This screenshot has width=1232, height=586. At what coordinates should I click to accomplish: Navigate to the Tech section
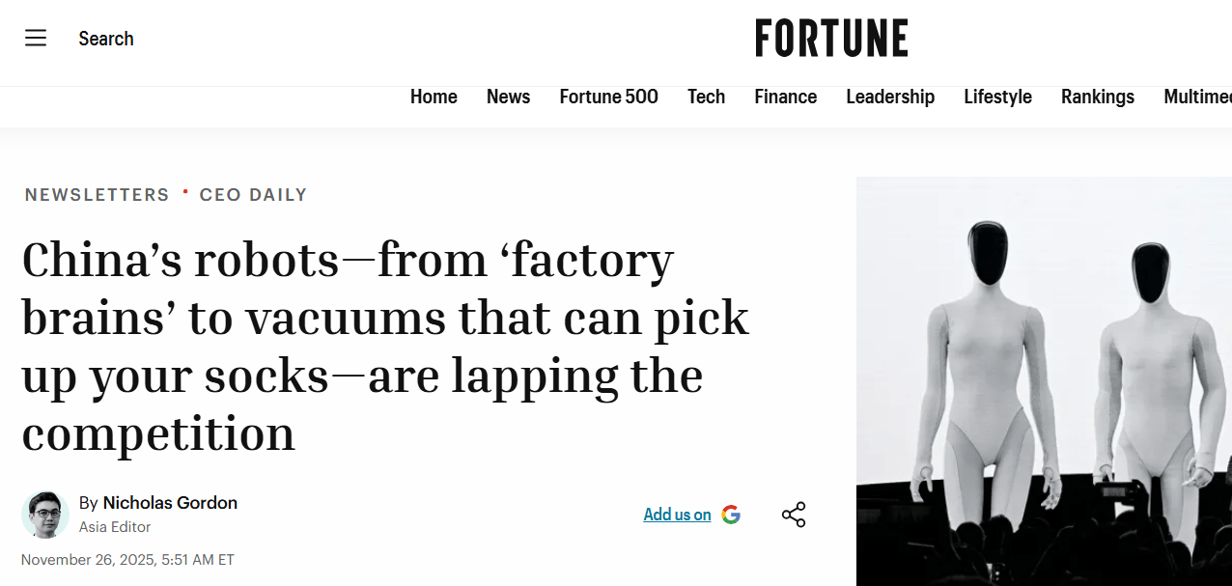706,97
